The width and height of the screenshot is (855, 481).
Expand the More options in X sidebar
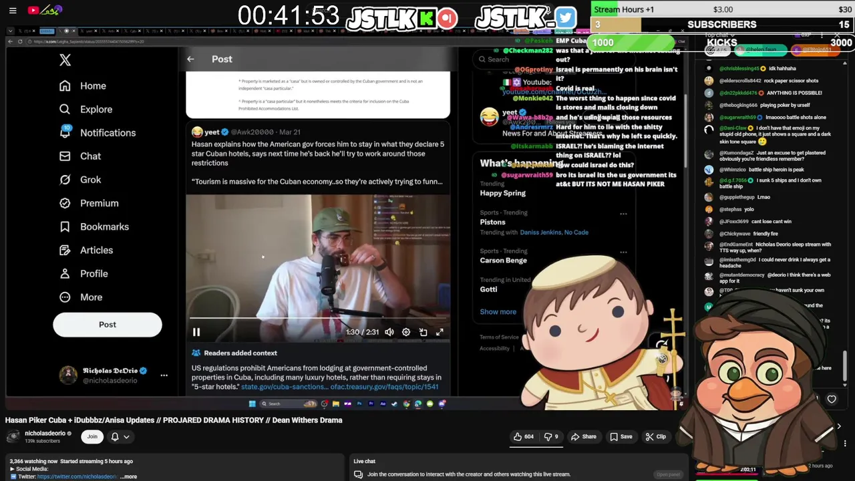tap(81, 297)
